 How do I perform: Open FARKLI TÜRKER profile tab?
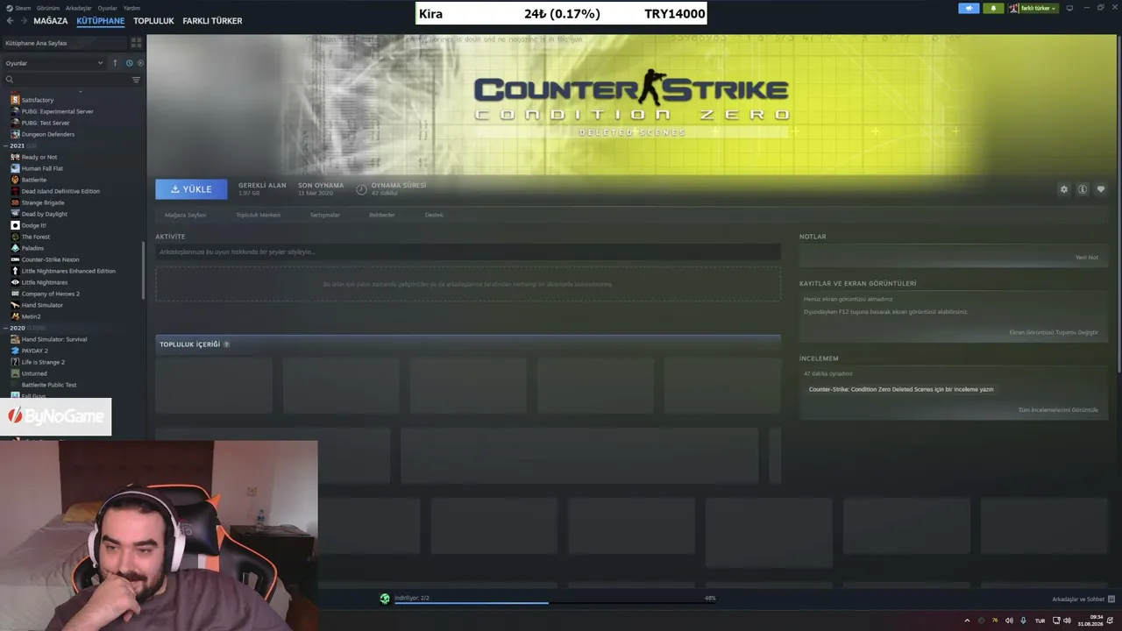click(212, 21)
